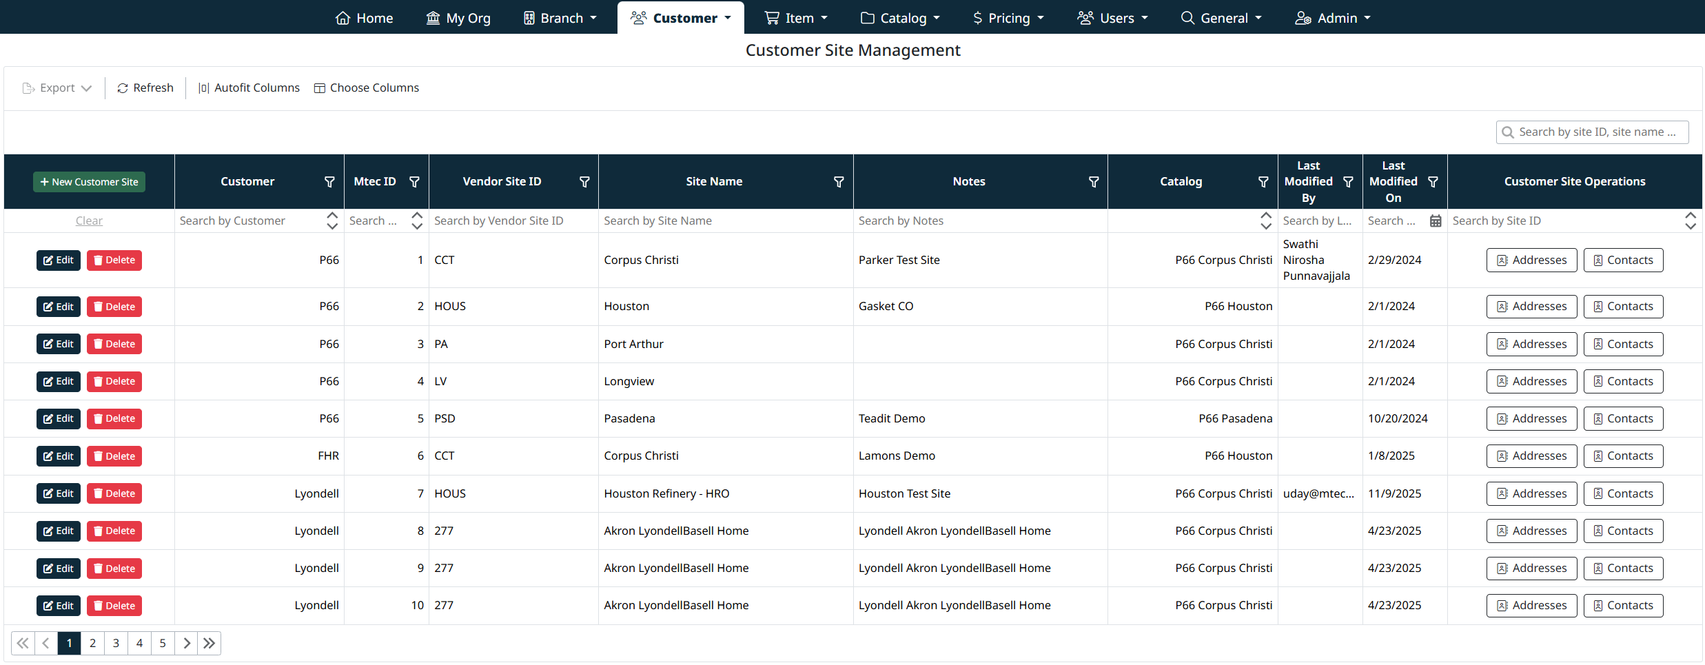
Task: Go to the last page of results
Action: (x=210, y=644)
